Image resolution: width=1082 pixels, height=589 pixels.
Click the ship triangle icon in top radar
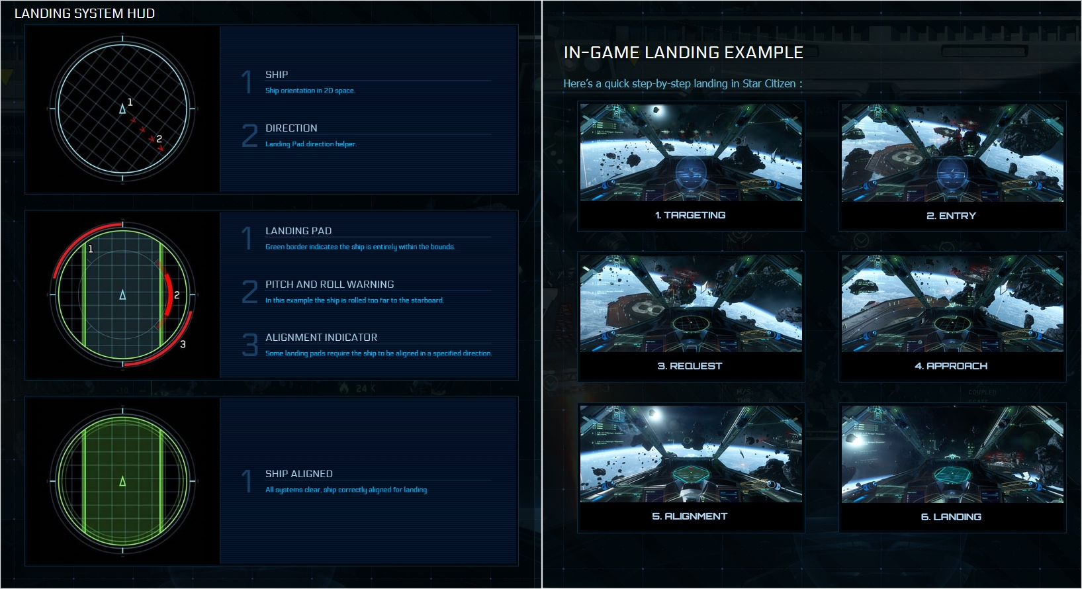point(122,109)
